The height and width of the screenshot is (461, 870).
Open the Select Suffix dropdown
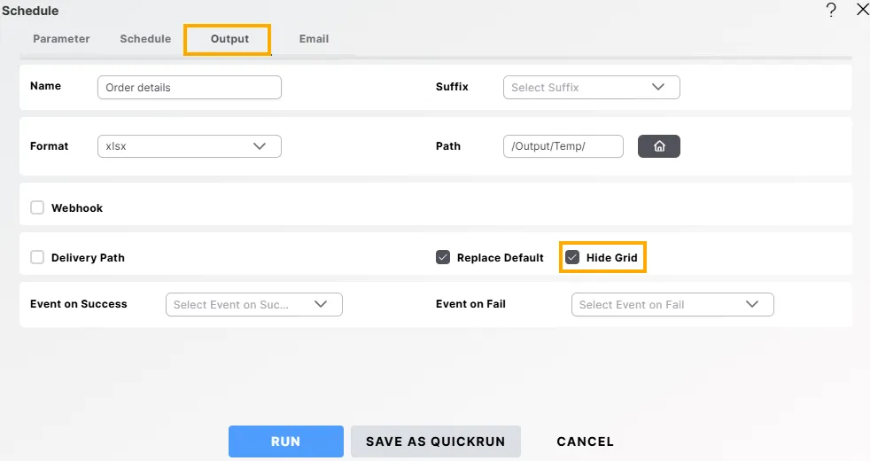pyautogui.click(x=591, y=87)
